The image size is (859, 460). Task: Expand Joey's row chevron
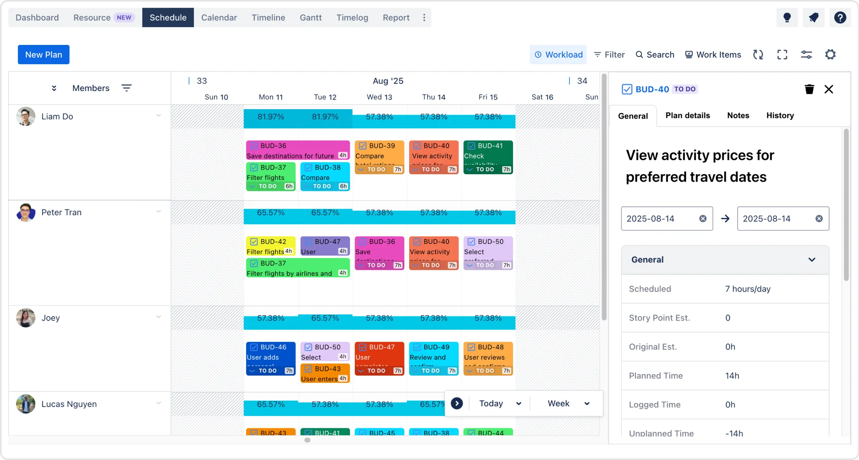pyautogui.click(x=158, y=317)
